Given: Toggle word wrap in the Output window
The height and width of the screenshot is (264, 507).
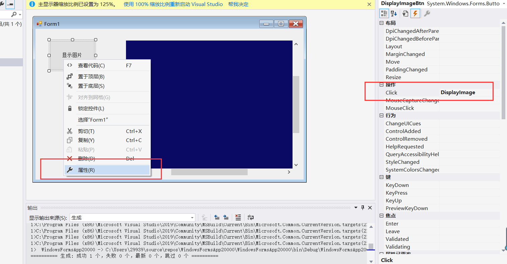Looking at the screenshot, I should tap(251, 217).
